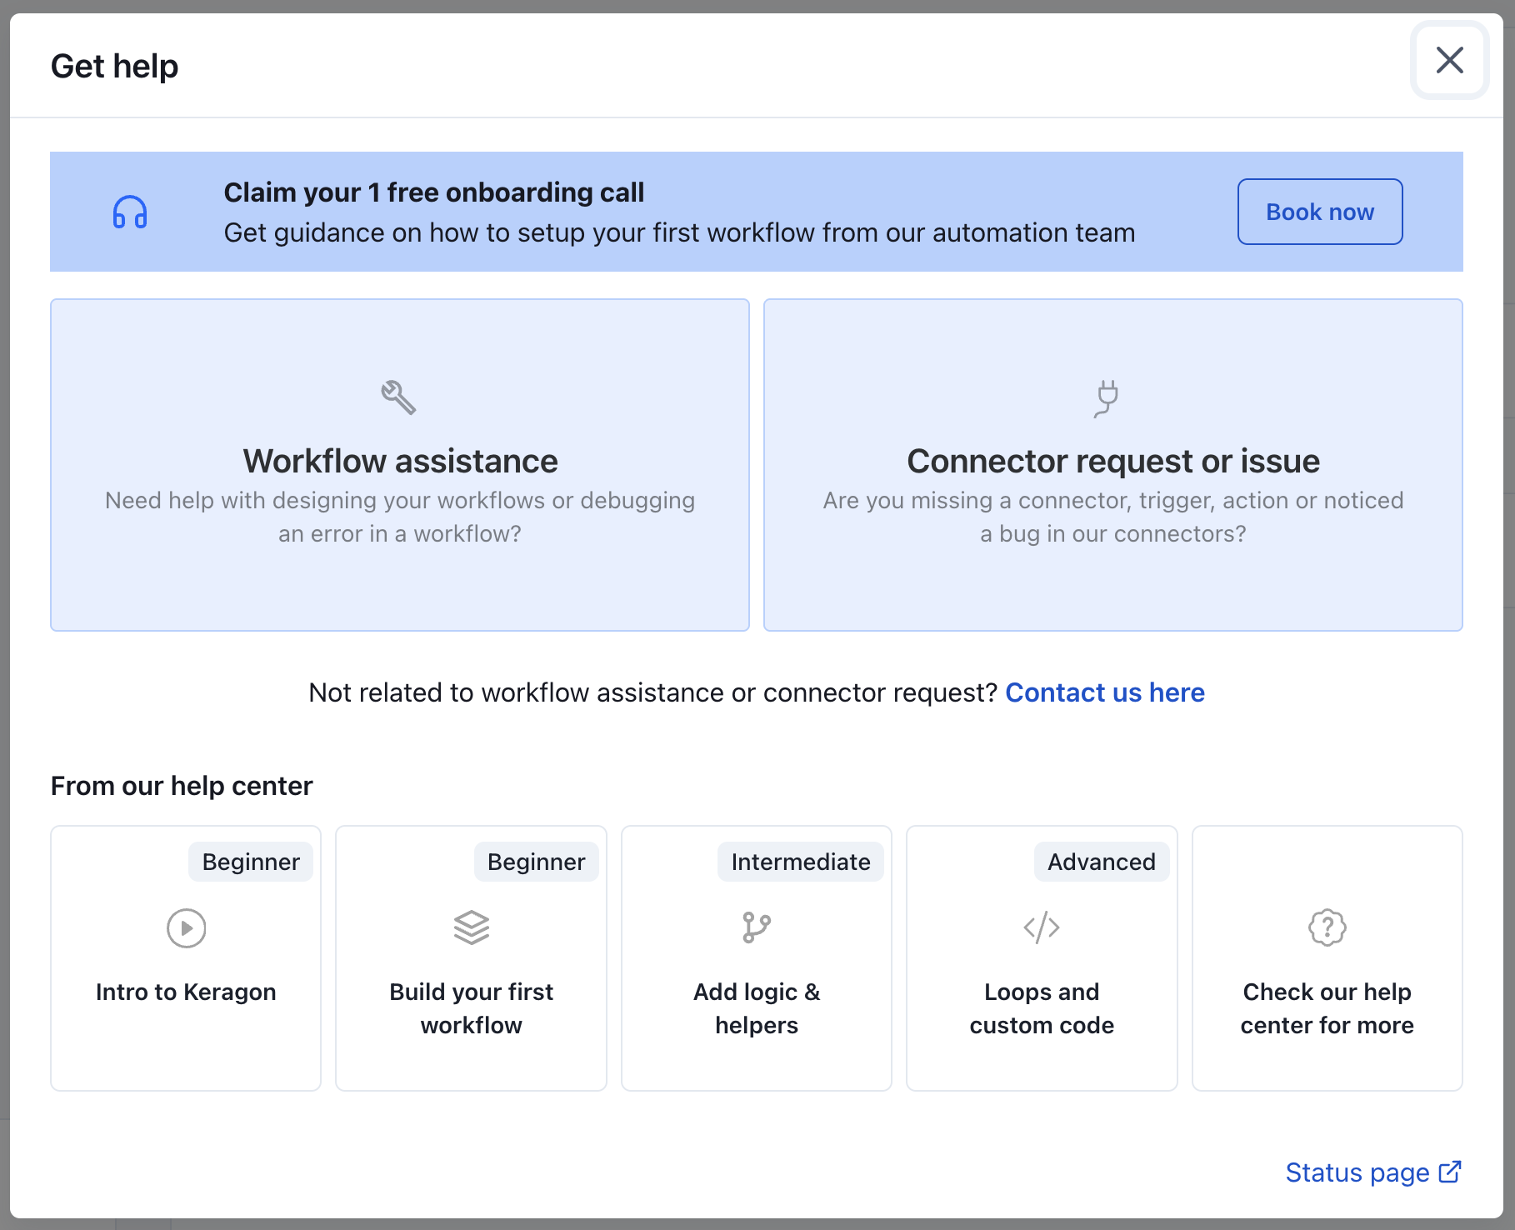Click the headphones icon in onboarding banner
Screen dimensions: 1515x1230
click(x=130, y=212)
